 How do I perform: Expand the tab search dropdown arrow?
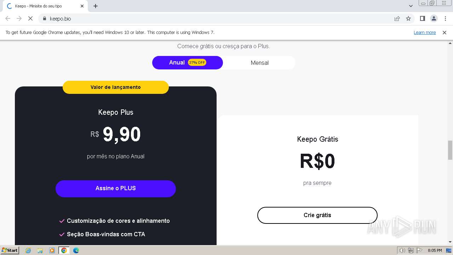(411, 6)
